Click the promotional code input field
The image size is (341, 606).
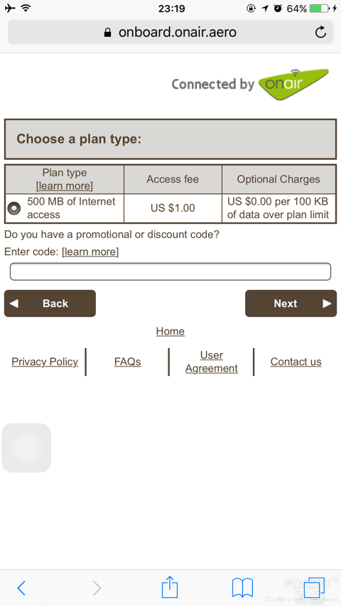point(170,271)
